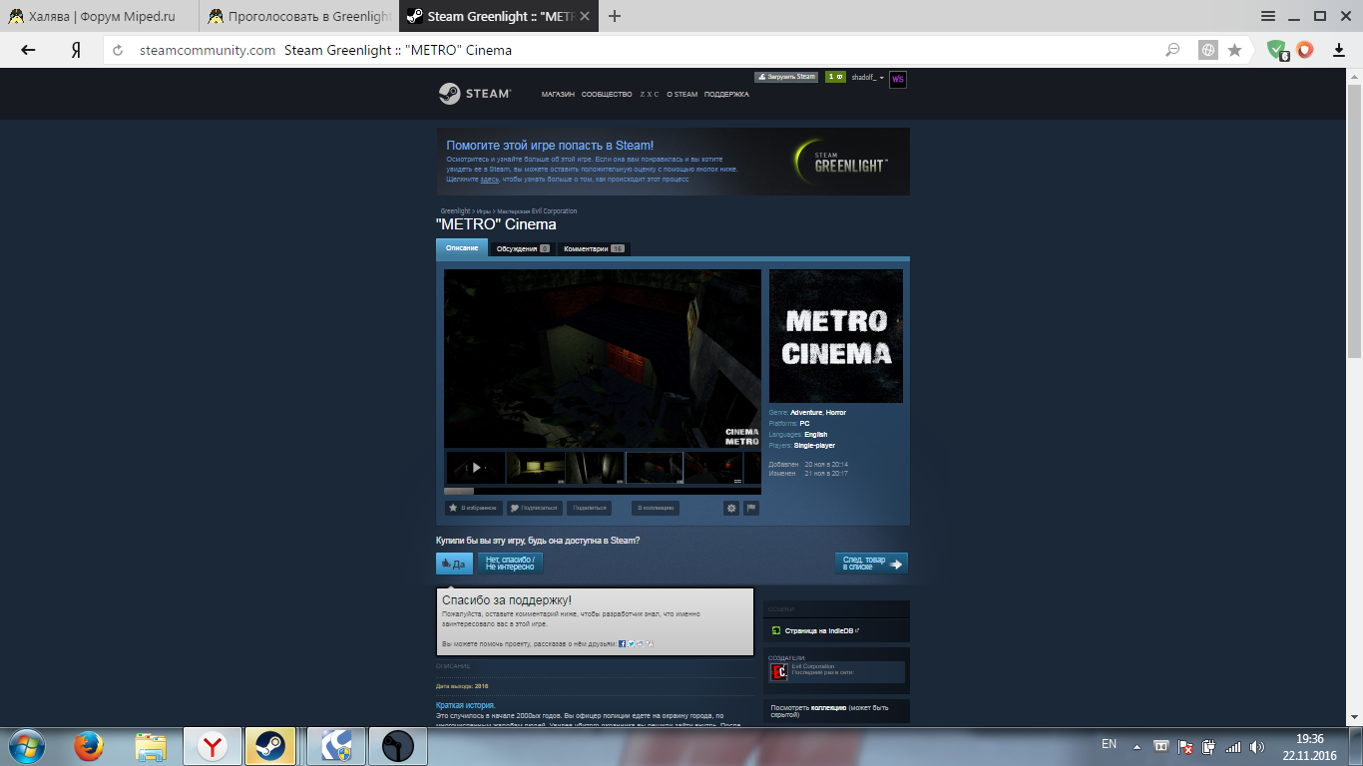Click the EN language indicator in taskbar

tap(1109, 744)
